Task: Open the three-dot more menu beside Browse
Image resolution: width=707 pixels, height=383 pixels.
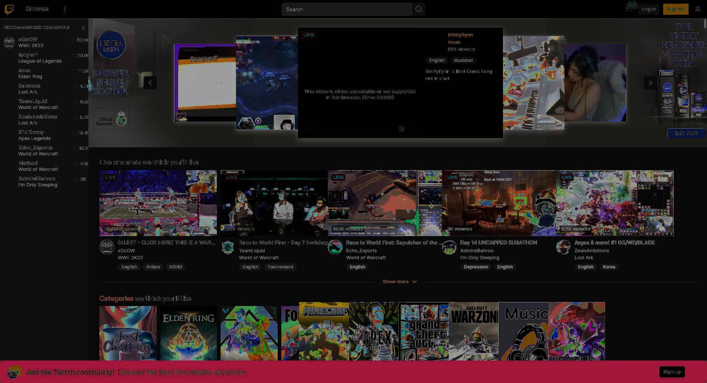Action: [65, 9]
